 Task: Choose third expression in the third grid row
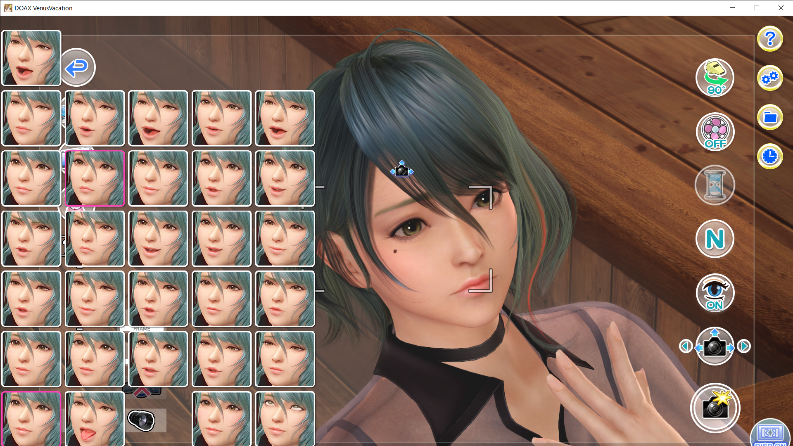pos(158,239)
